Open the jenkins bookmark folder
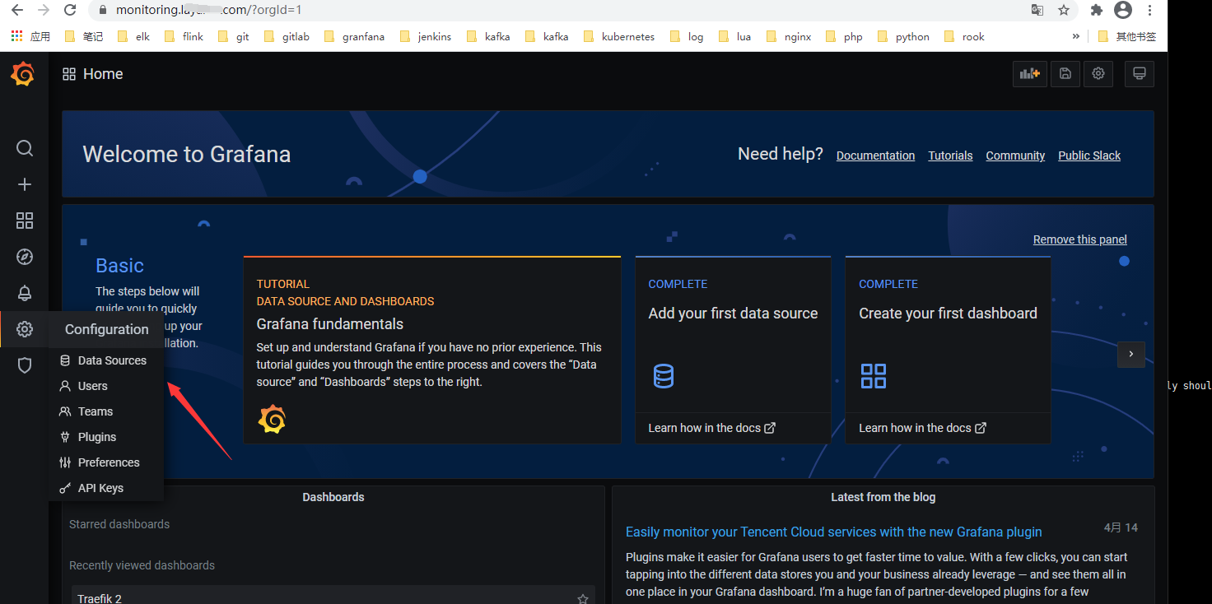This screenshot has height=604, width=1212. [x=426, y=36]
